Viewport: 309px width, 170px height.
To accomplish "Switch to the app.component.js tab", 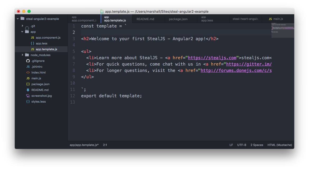I will 84,19.
